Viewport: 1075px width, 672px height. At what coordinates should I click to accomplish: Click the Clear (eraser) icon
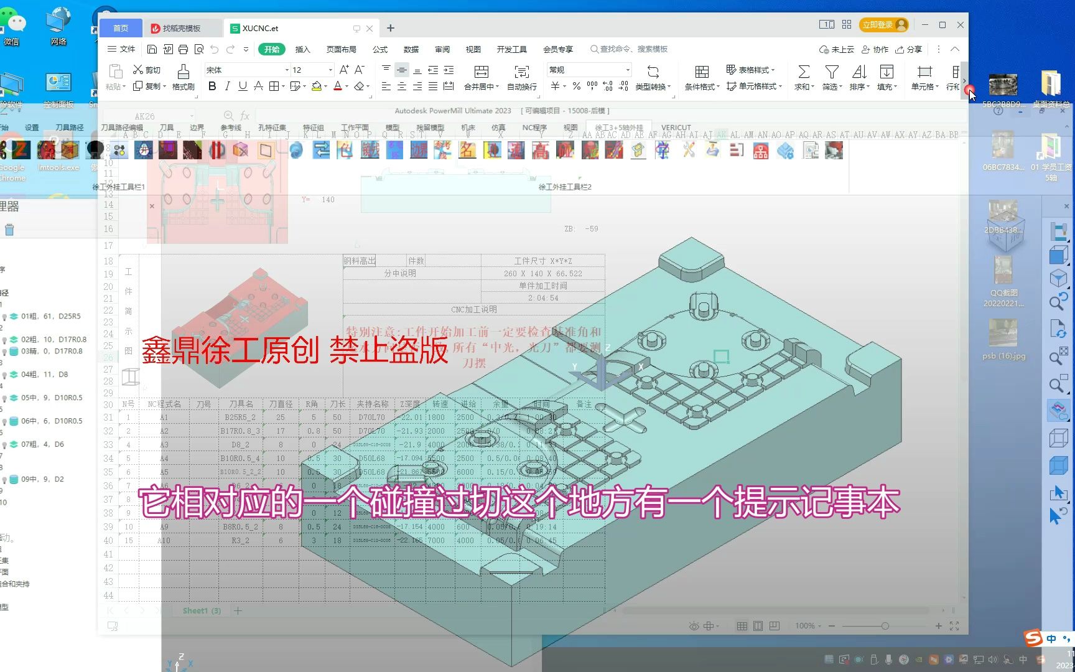[359, 86]
